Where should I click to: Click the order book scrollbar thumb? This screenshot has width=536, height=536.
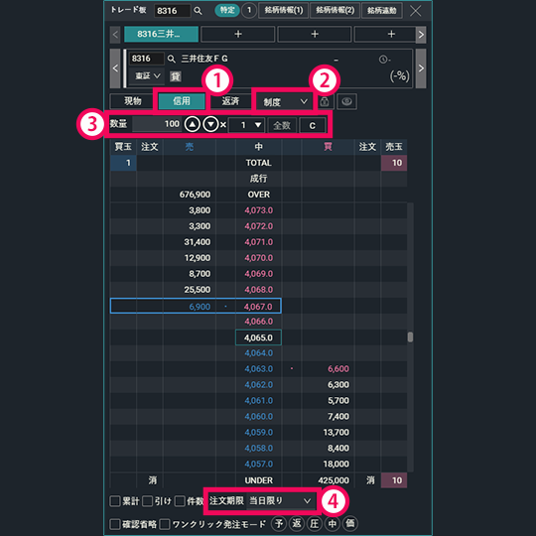pos(410,337)
